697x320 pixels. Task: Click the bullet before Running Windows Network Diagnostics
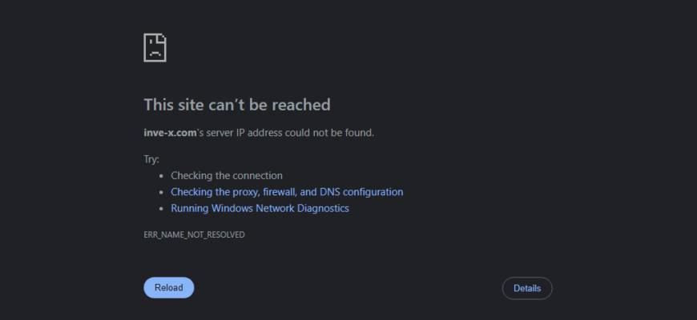coord(162,209)
